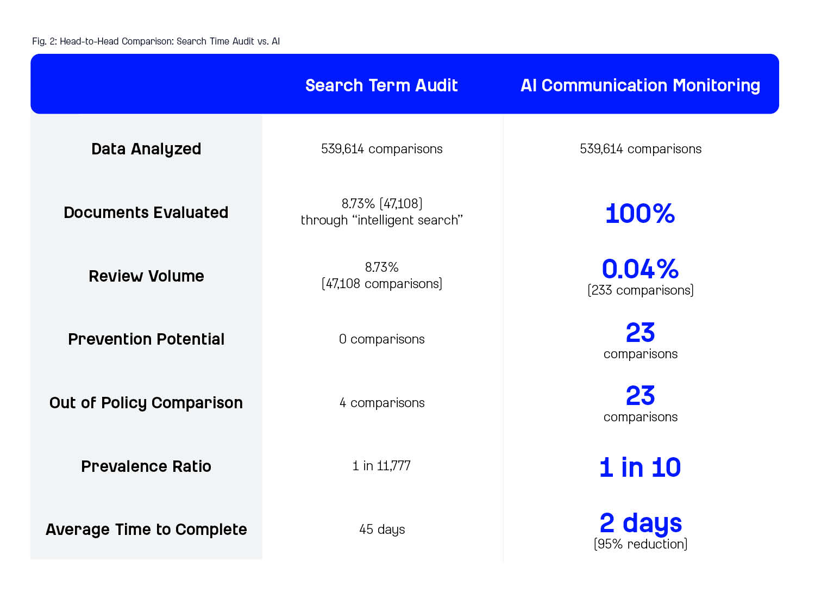Click the '1 in 11,777' cell
Image resolution: width=815 pixels, height=598 pixels.
(x=381, y=466)
